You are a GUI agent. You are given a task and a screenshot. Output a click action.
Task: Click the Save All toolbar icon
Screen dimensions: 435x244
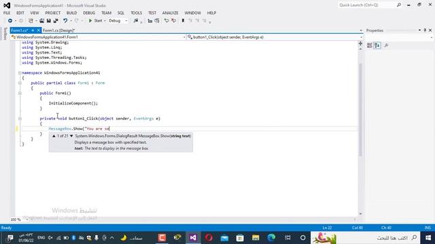point(56,21)
